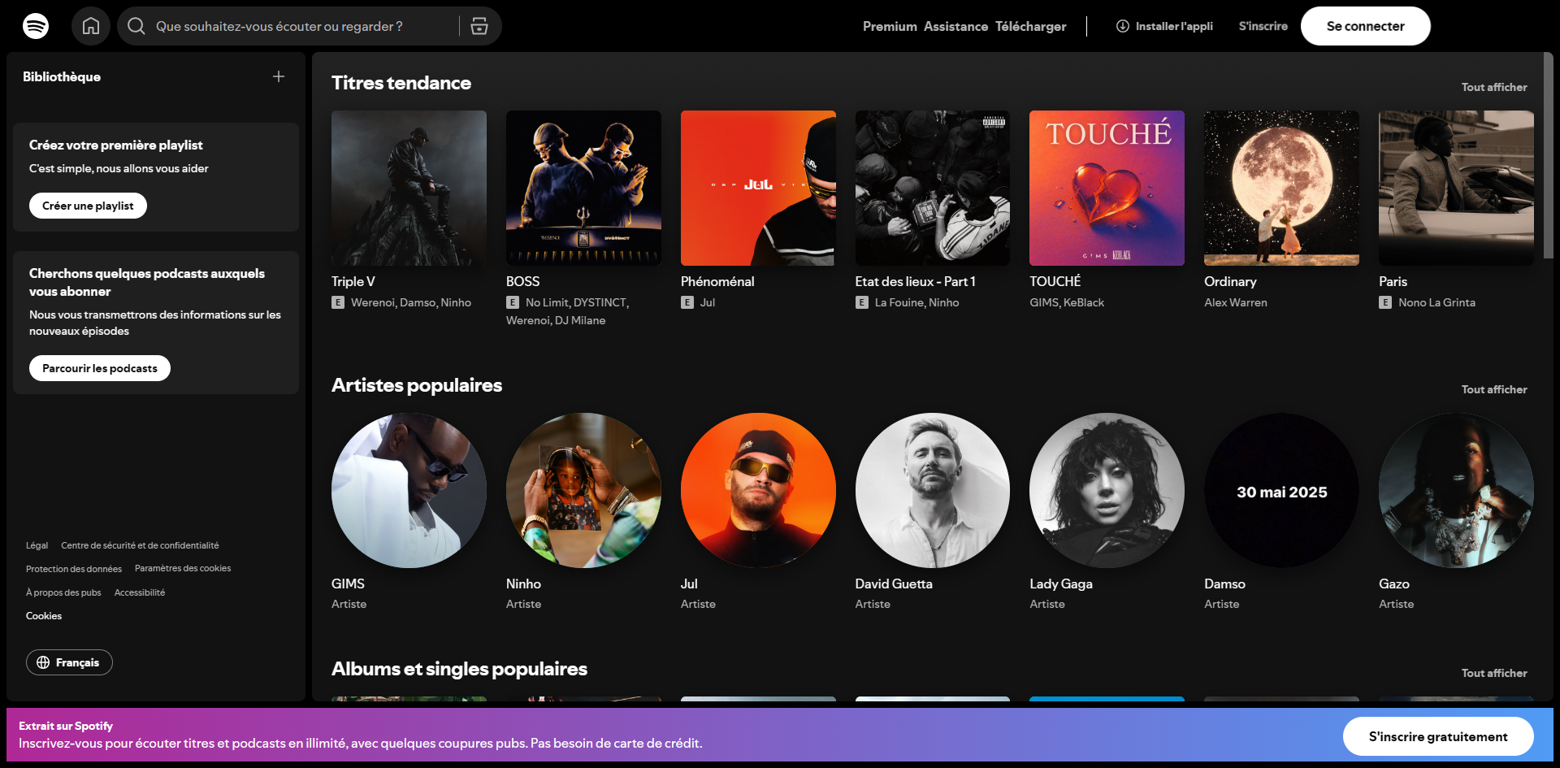1560x768 pixels.
Task: Show all Titres tendance
Action: pyautogui.click(x=1494, y=87)
